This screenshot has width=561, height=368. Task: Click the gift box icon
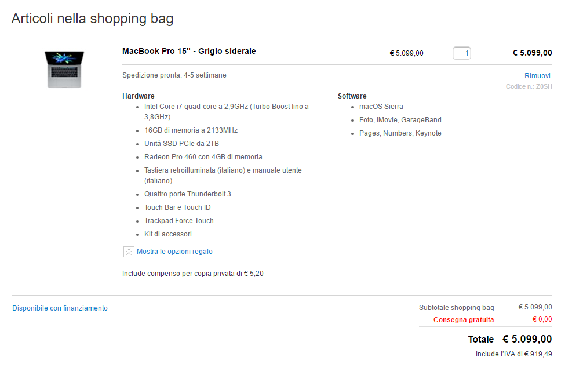(129, 252)
